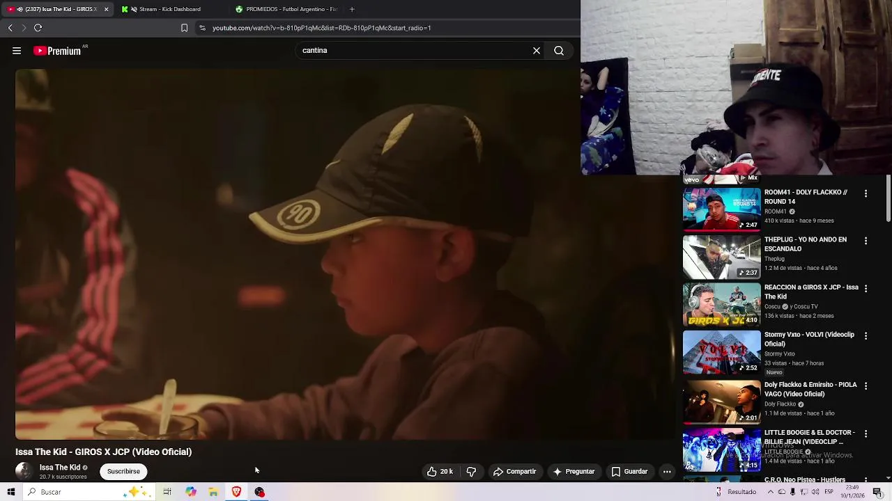Viewport: 892px width, 501px height.
Task: Open Issa The Kid channel avatar
Action: 24,471
